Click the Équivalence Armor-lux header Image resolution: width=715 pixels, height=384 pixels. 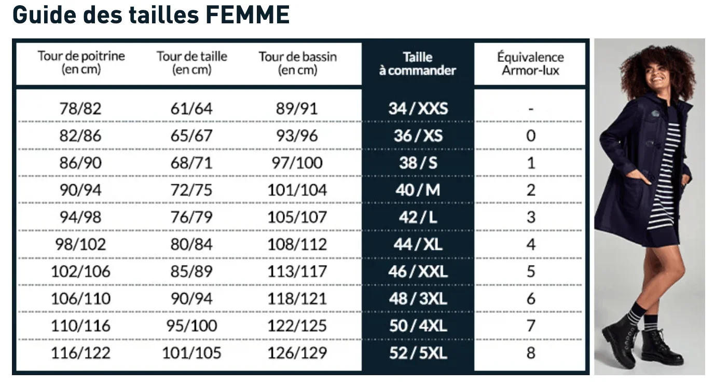pyautogui.click(x=530, y=63)
